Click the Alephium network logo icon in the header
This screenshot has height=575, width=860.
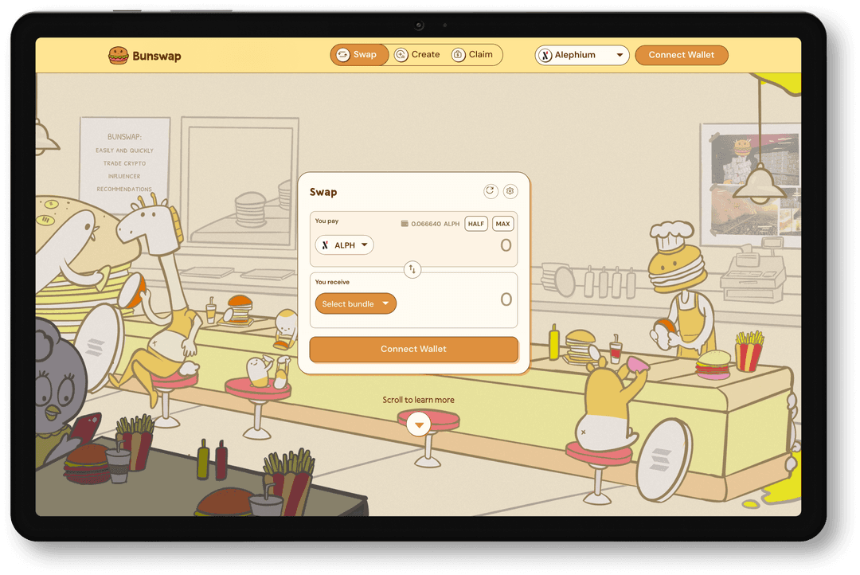(545, 55)
